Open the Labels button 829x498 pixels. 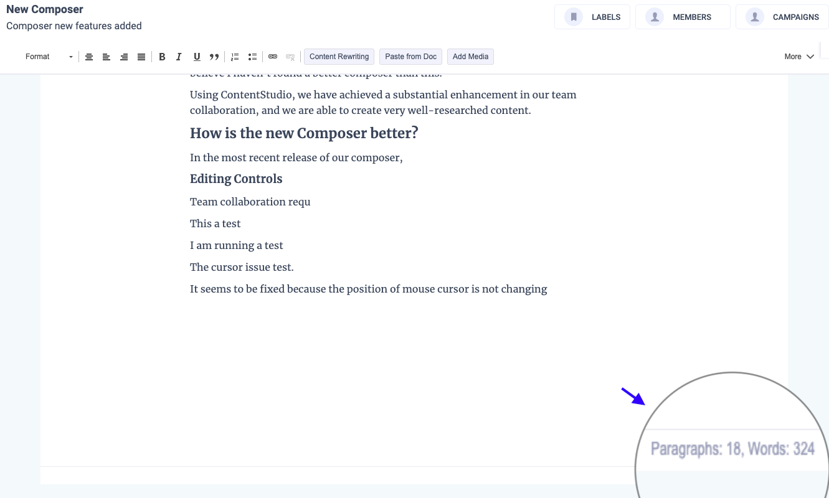tap(592, 17)
